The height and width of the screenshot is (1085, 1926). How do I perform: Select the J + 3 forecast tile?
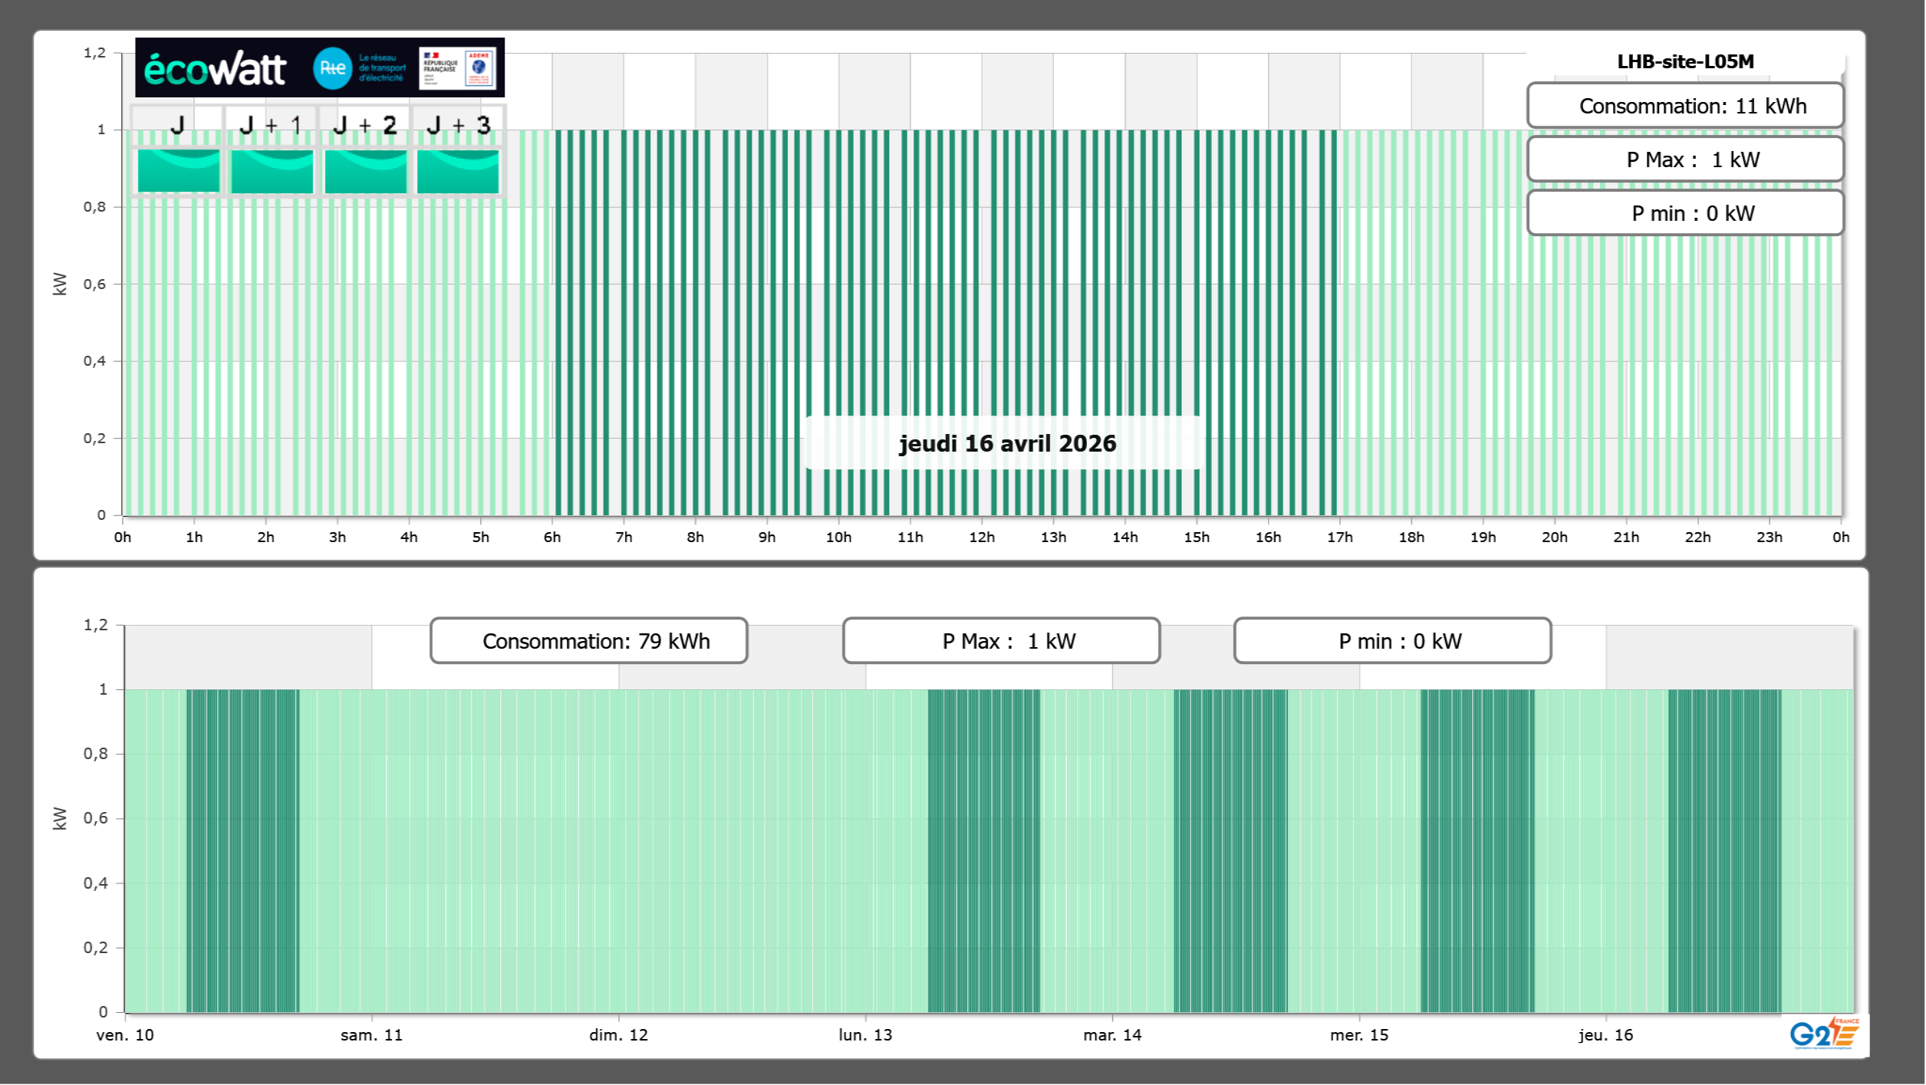click(x=458, y=170)
